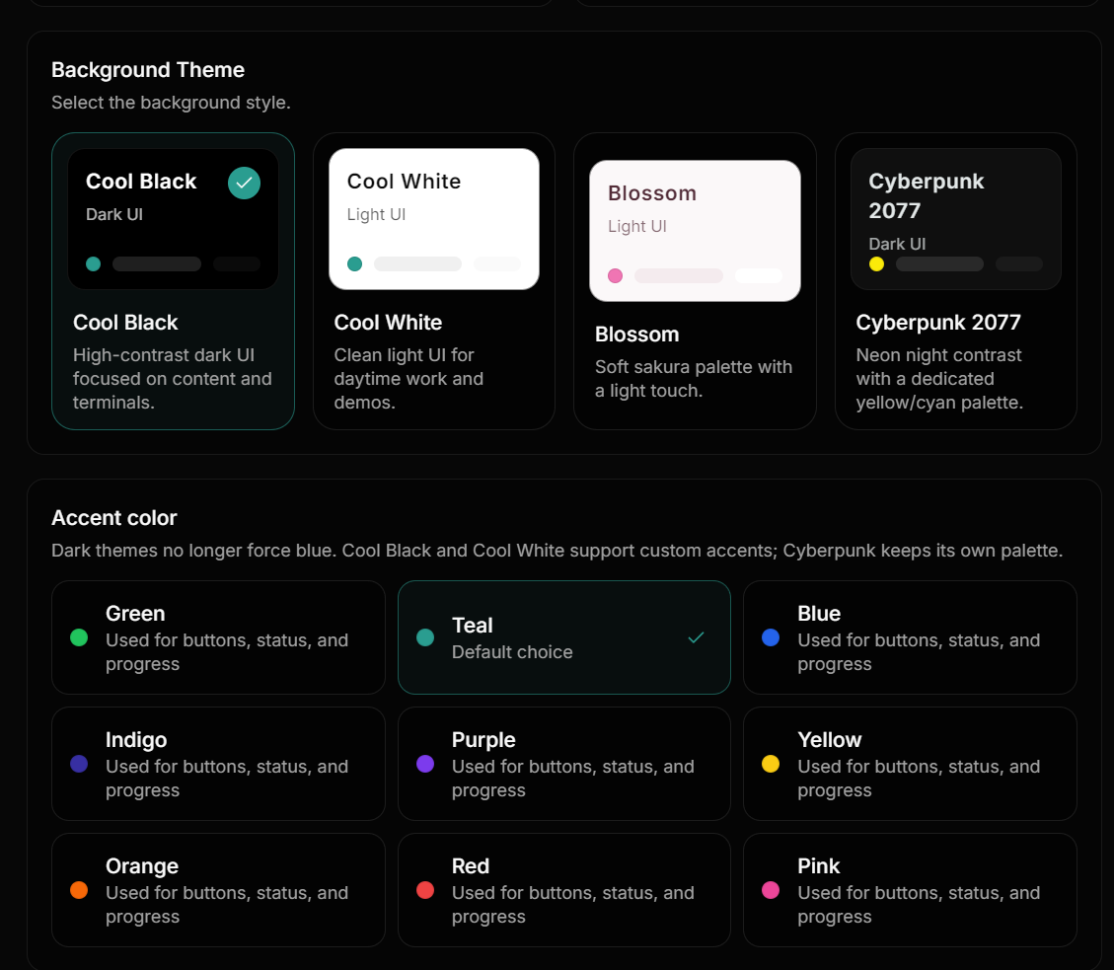1114x970 pixels.
Task: Select the Cool White theme card
Action: tap(434, 280)
